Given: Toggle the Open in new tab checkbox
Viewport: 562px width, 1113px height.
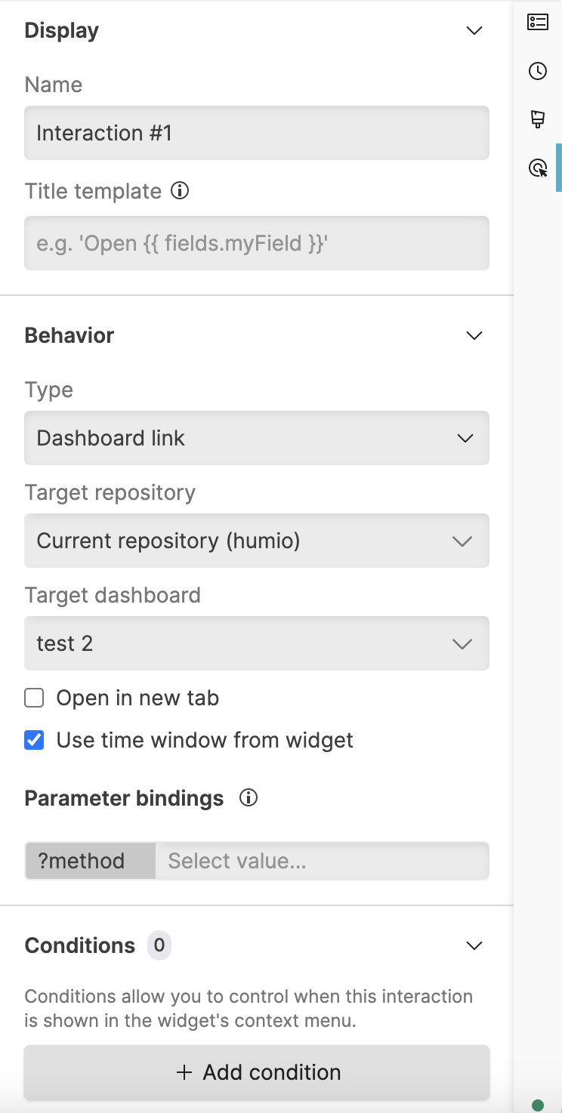Looking at the screenshot, I should tap(33, 698).
